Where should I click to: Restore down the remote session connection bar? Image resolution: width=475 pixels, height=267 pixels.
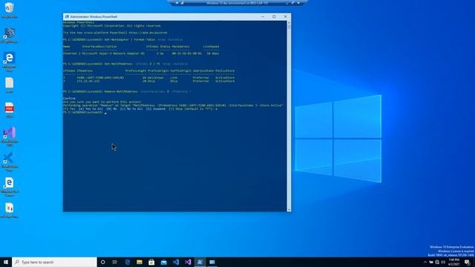(x=292, y=3)
